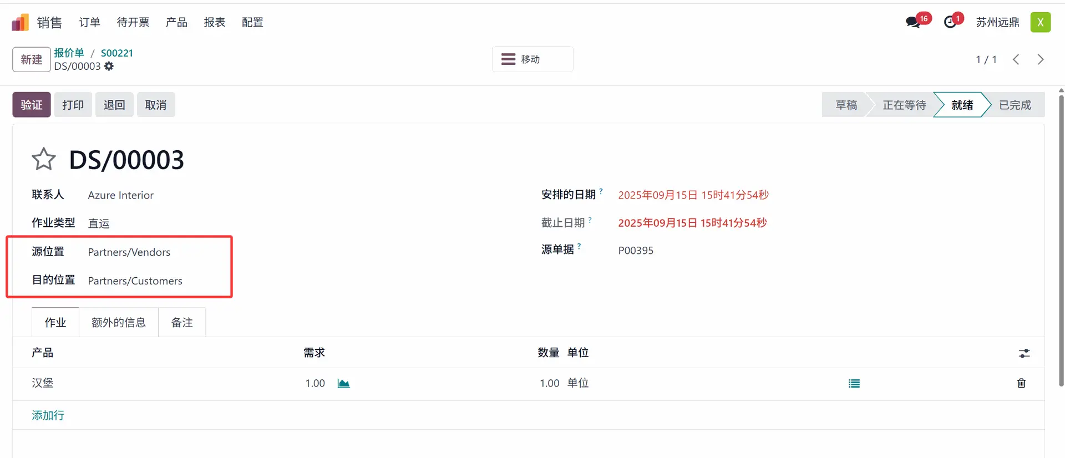Open the green user avatar menu
Viewport: 1065px width, 458px height.
tap(1040, 22)
